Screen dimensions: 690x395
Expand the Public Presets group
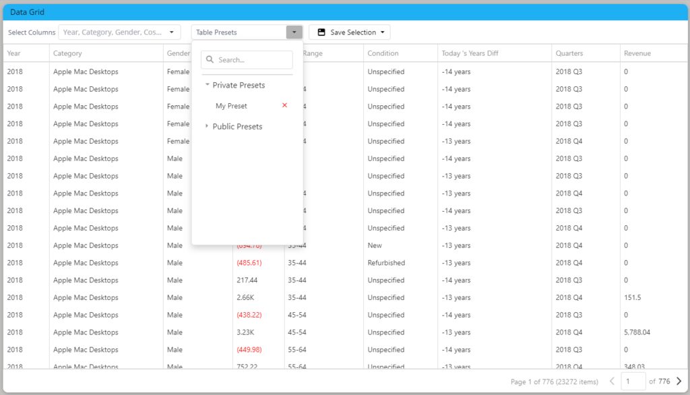click(206, 126)
